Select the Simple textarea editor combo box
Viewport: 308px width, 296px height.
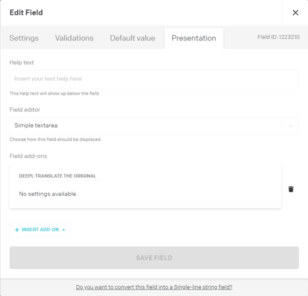pyautogui.click(x=154, y=126)
